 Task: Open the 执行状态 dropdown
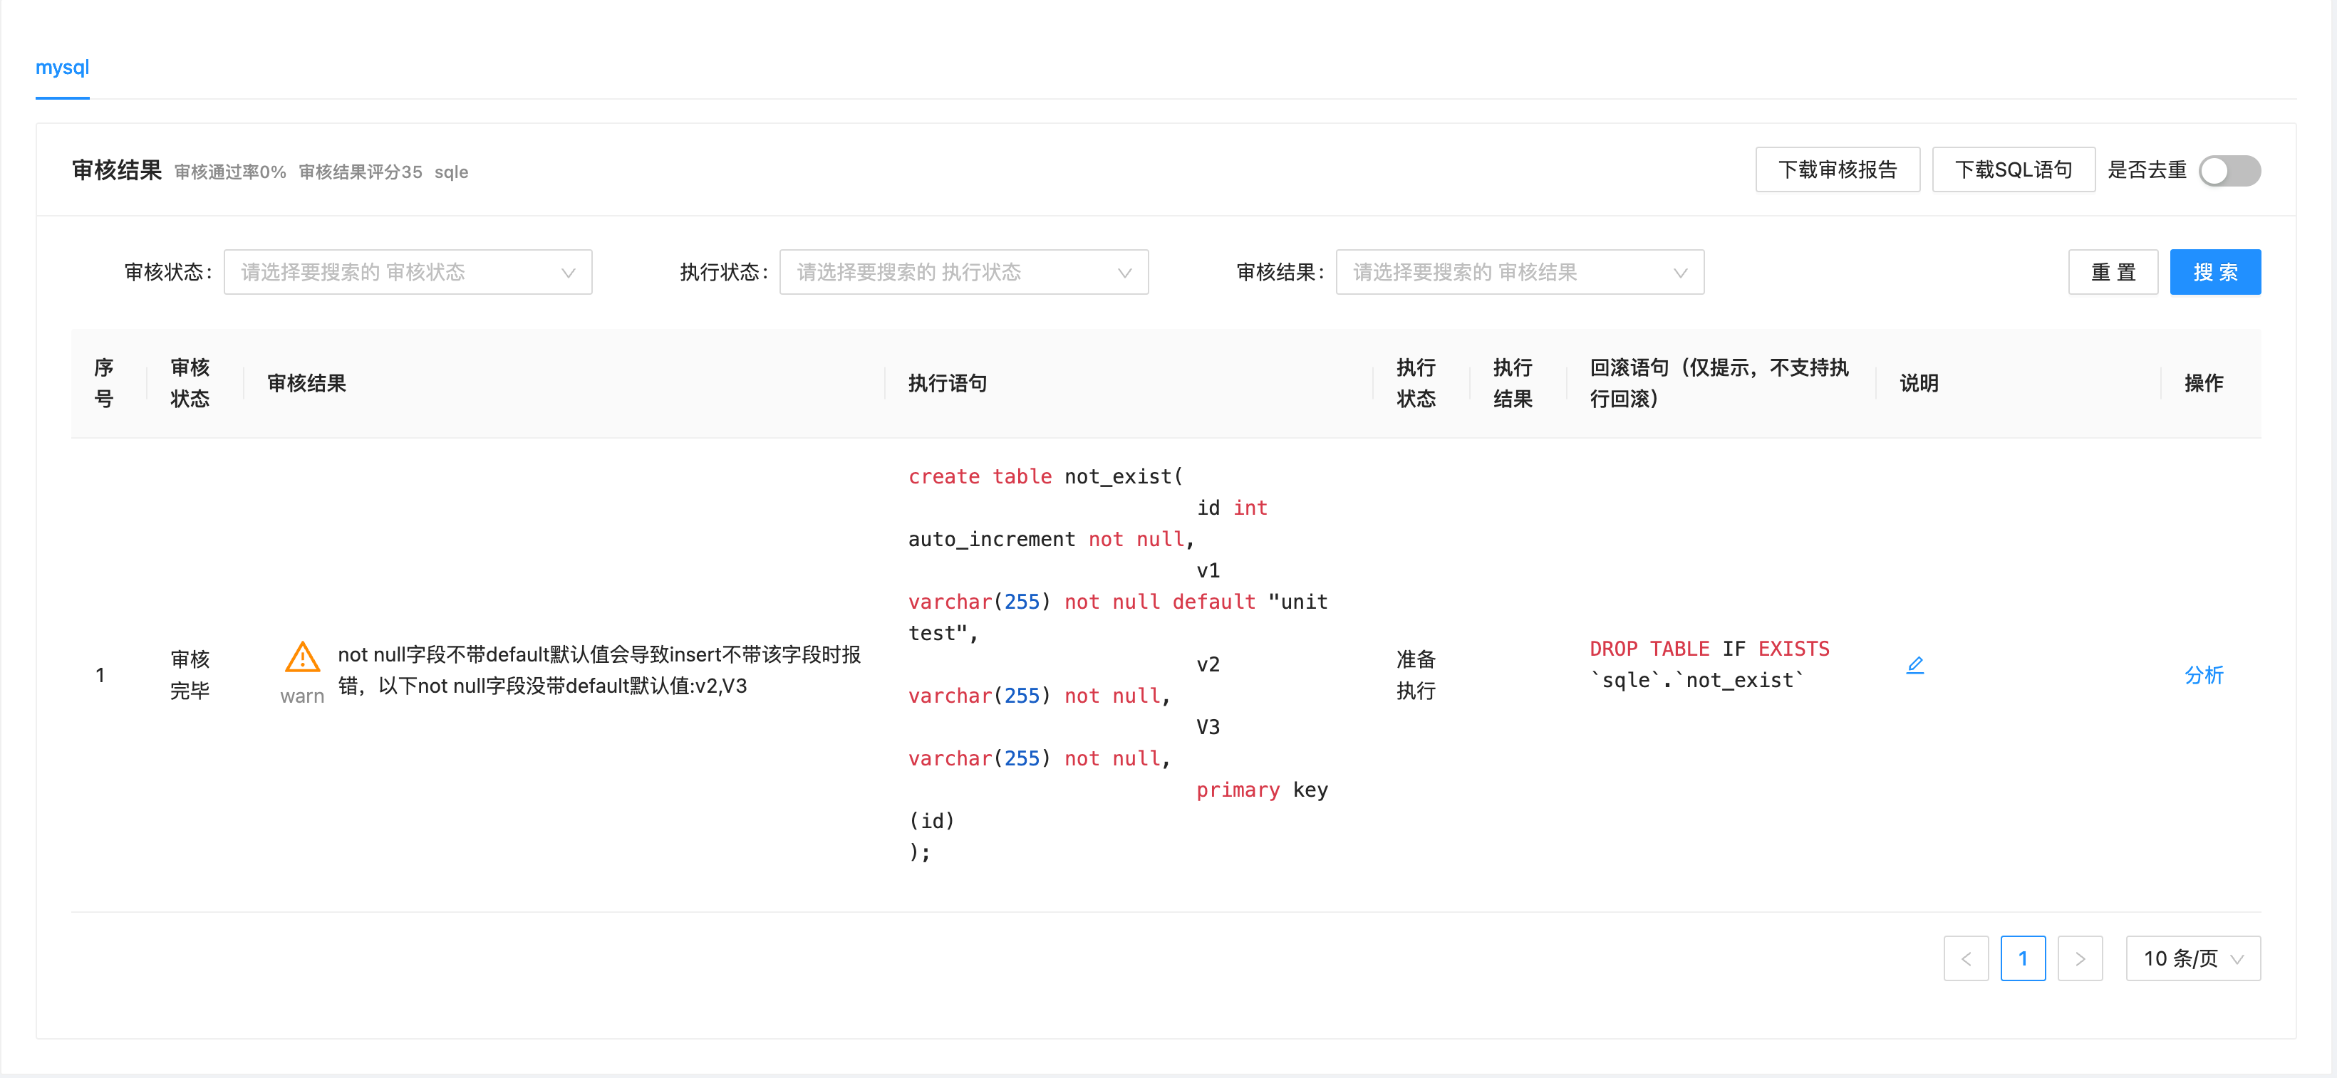pyautogui.click(x=963, y=272)
